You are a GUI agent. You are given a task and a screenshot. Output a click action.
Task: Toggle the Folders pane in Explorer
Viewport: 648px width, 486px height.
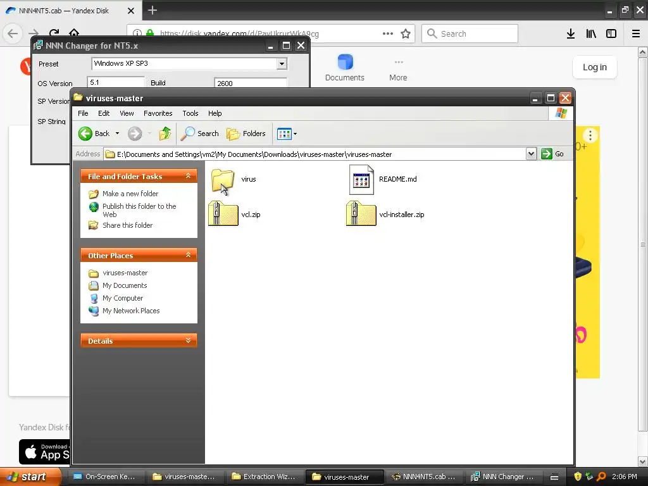246,134
